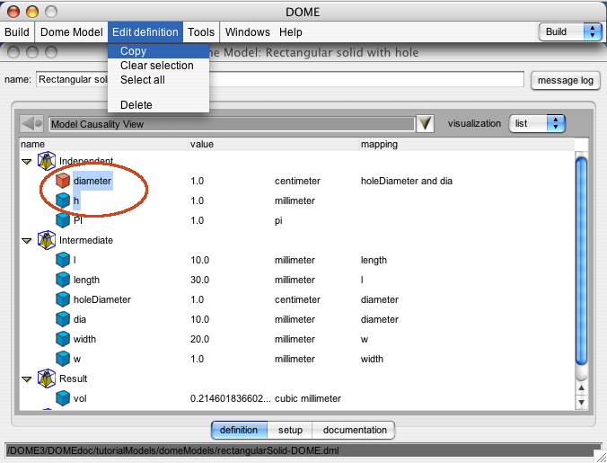
Task: Click the cube icon next to width
Action: click(x=63, y=339)
